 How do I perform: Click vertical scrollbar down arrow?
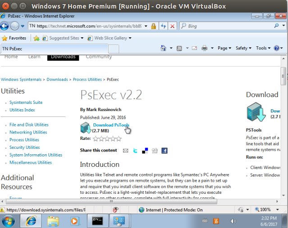283,195
